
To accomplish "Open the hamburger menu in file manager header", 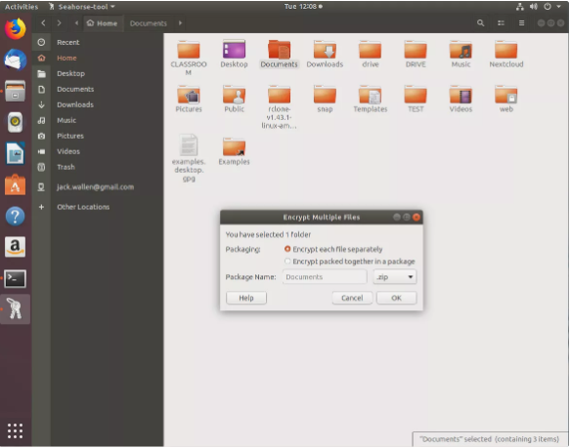I will pyautogui.click(x=521, y=23).
